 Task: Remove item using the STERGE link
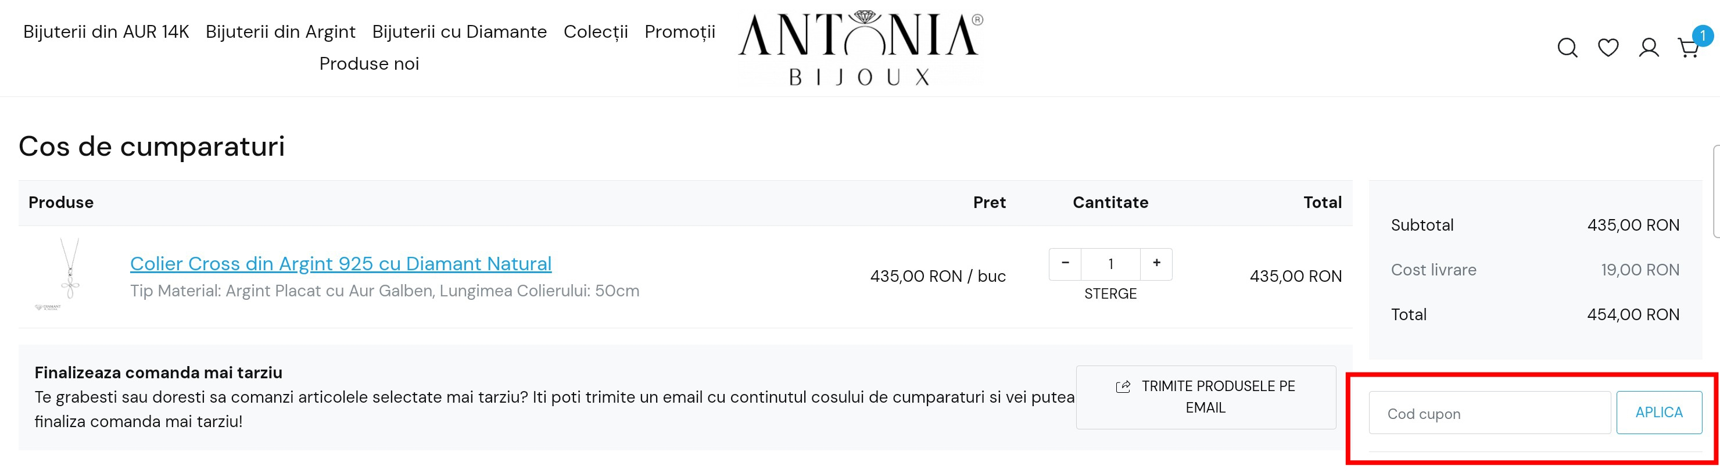pyautogui.click(x=1110, y=293)
